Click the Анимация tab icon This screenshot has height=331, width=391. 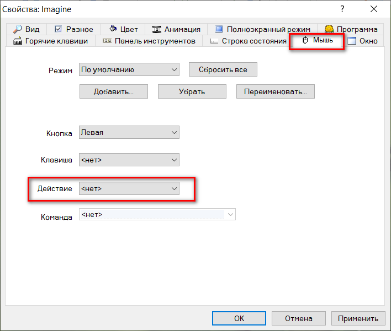click(157, 29)
